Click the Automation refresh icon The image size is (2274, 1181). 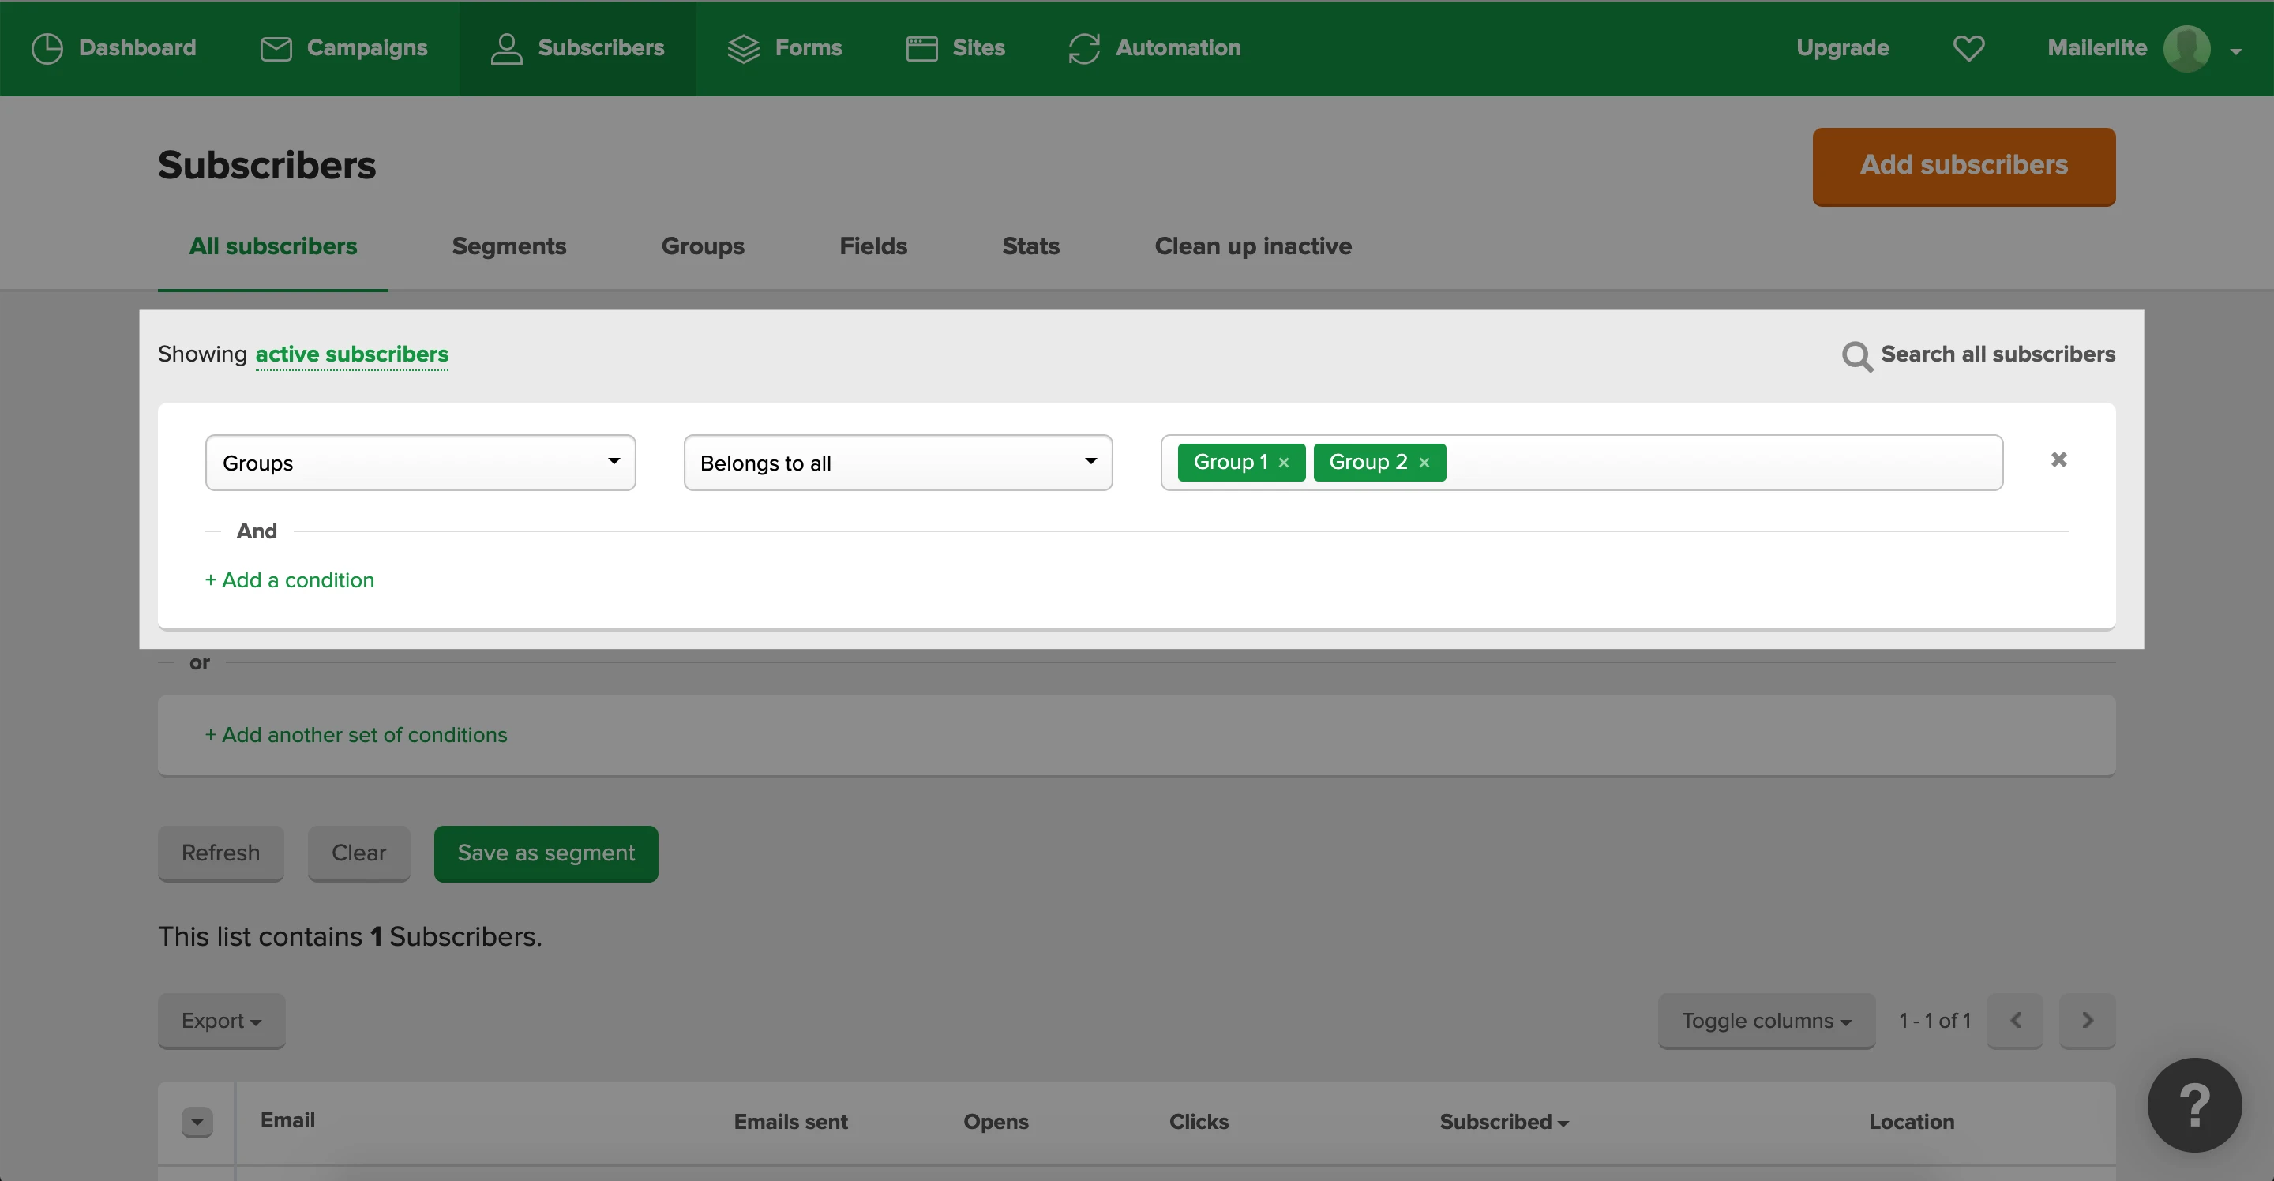[x=1083, y=48]
